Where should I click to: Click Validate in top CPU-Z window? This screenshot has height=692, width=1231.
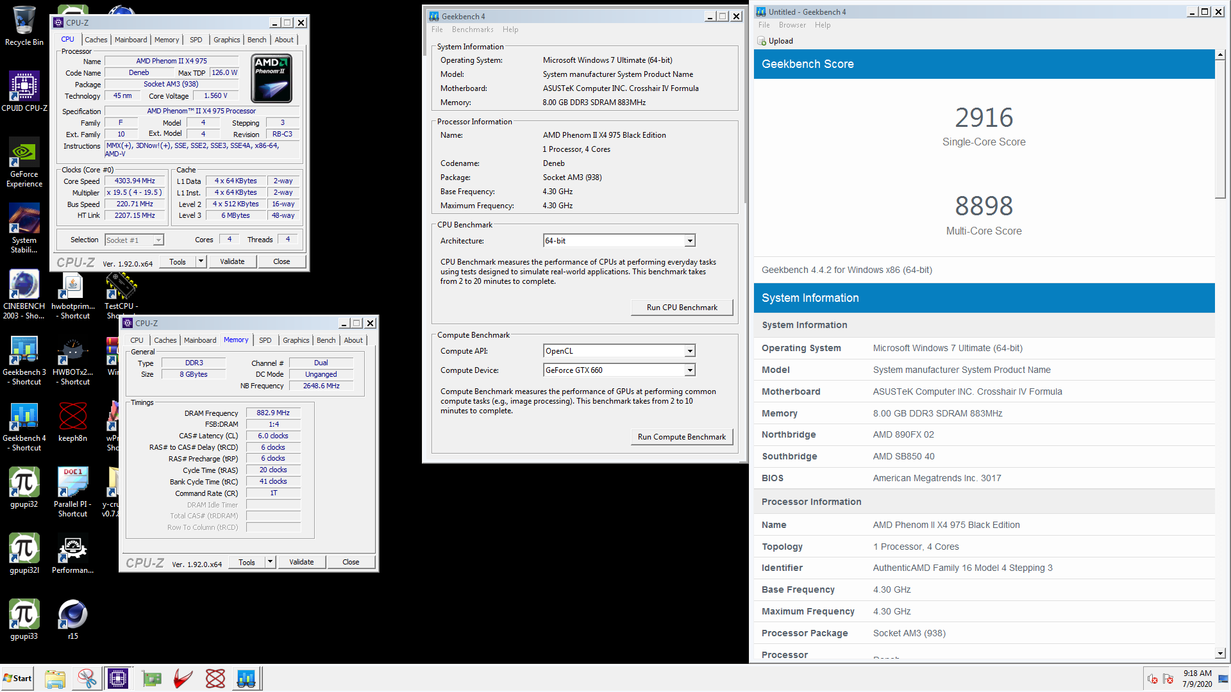232,261
